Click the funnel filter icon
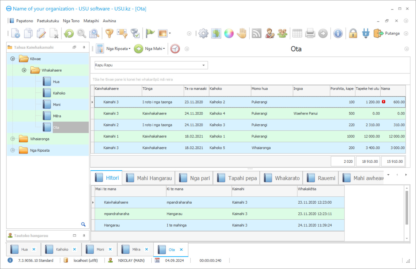This screenshot has height=269, width=416. point(109,33)
